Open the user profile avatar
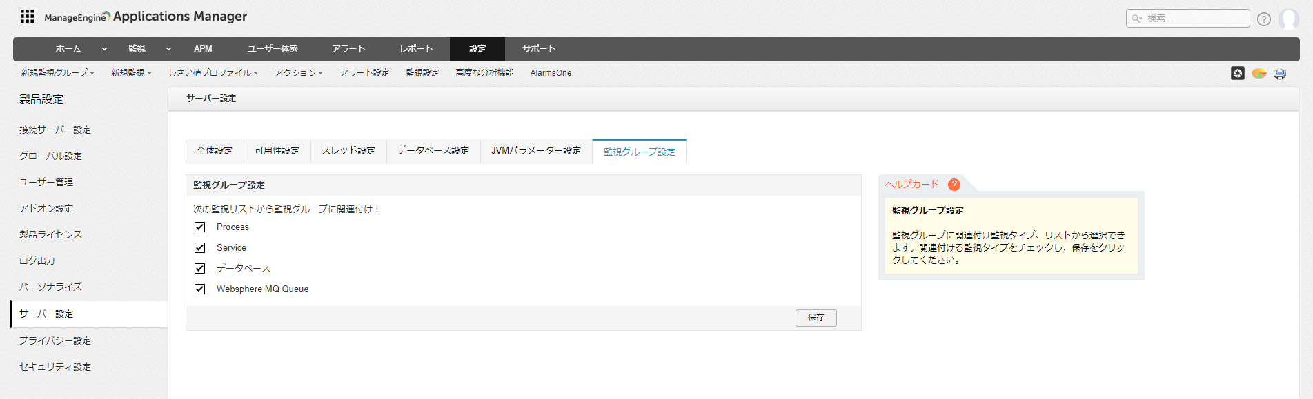The width and height of the screenshot is (1313, 399). [x=1288, y=19]
